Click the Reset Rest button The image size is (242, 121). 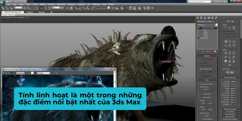(x=207, y=94)
